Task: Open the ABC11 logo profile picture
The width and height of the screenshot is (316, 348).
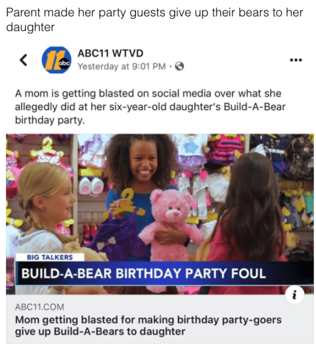Action: [56, 60]
